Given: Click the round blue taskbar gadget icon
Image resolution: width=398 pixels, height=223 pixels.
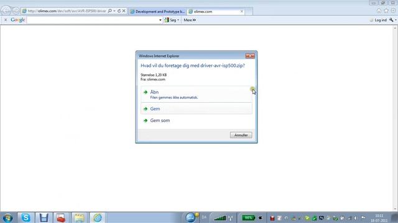Looking at the screenshot, I should 191,217.
